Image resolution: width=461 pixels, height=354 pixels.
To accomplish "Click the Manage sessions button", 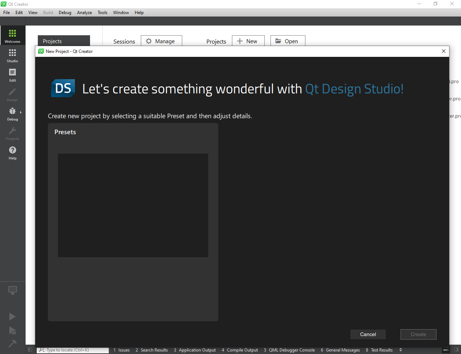I will (x=161, y=41).
